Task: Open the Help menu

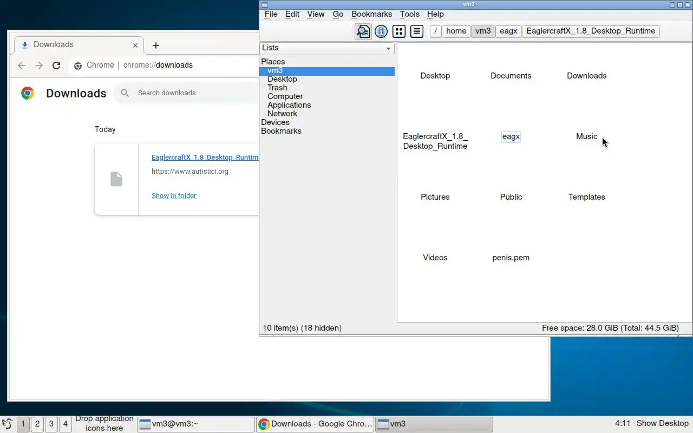Action: click(435, 14)
